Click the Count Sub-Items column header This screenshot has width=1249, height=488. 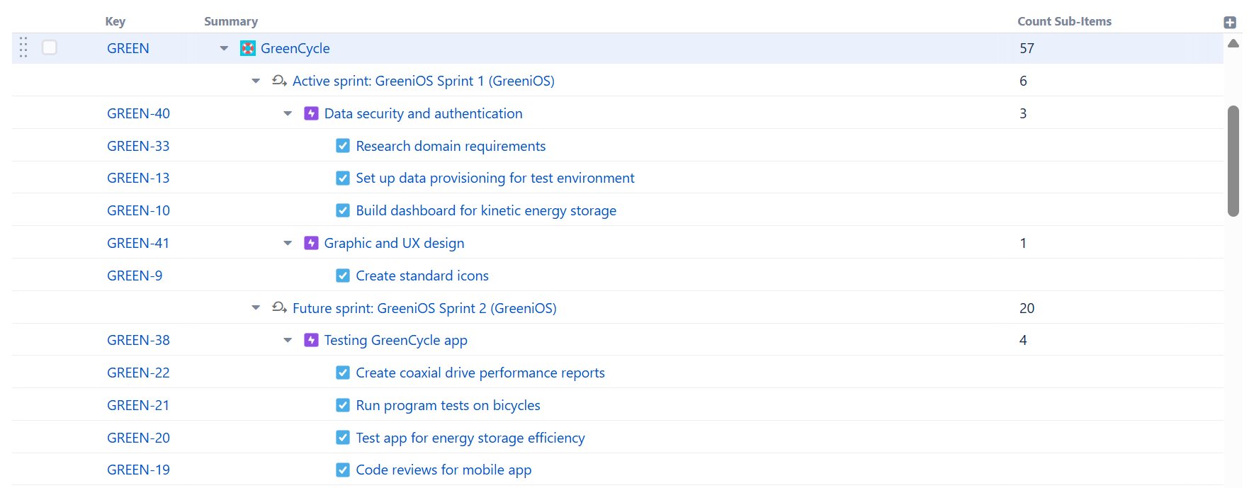(x=1064, y=21)
